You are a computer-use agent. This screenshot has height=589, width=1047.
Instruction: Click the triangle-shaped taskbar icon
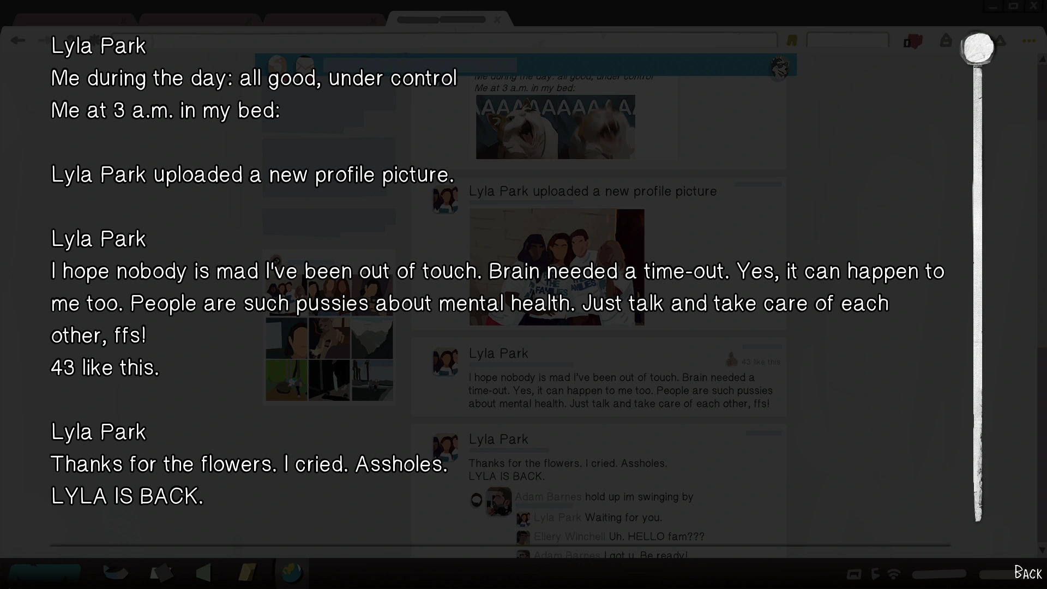coord(203,572)
